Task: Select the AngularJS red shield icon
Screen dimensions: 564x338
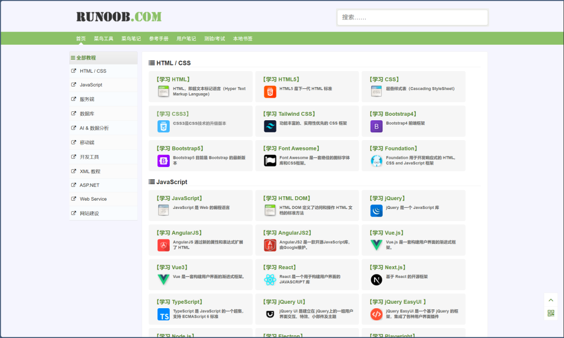Action: point(164,245)
